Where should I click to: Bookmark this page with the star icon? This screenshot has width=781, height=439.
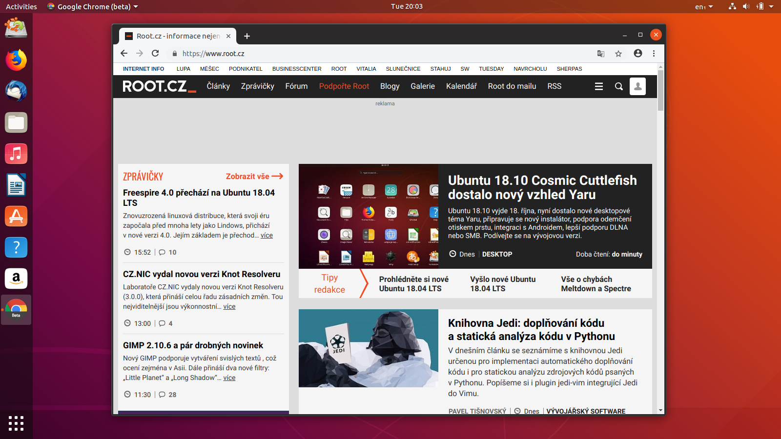[x=618, y=54]
